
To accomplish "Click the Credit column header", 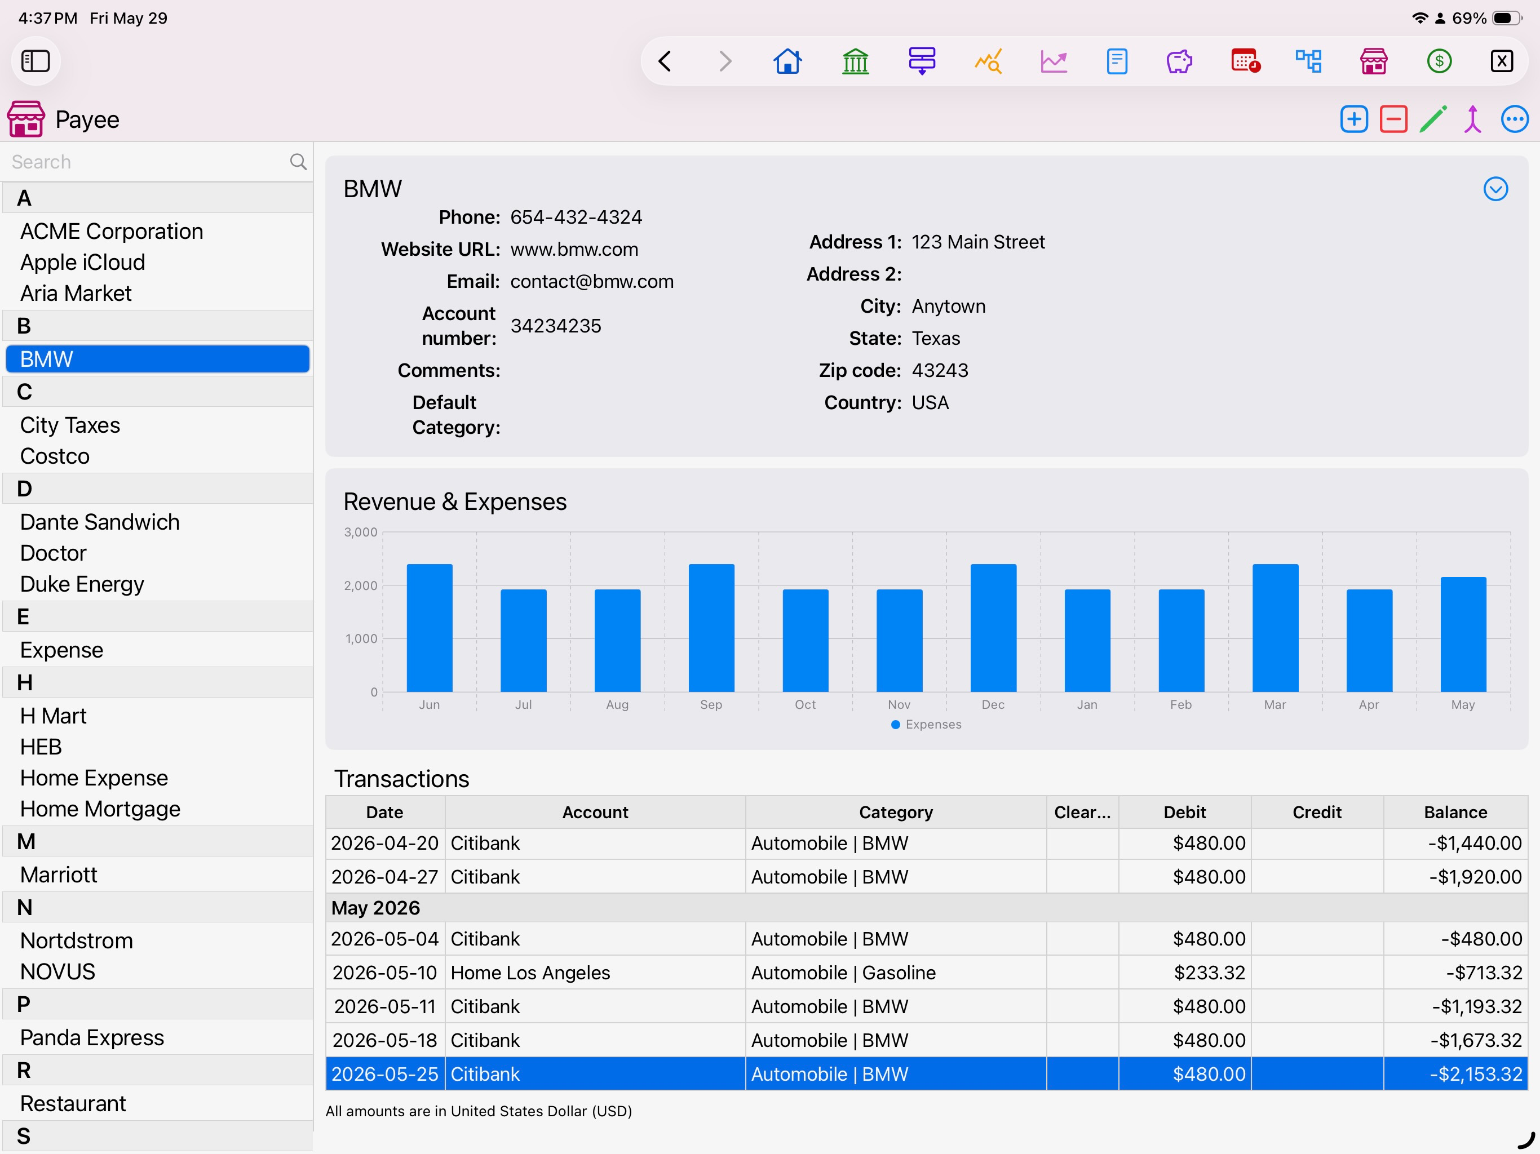I will (x=1317, y=813).
